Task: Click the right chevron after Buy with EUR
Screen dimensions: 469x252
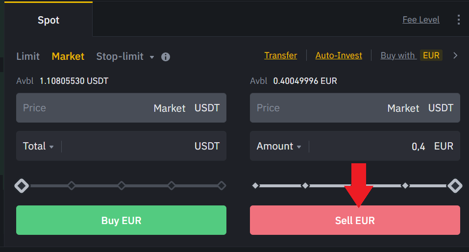Action: 455,55
